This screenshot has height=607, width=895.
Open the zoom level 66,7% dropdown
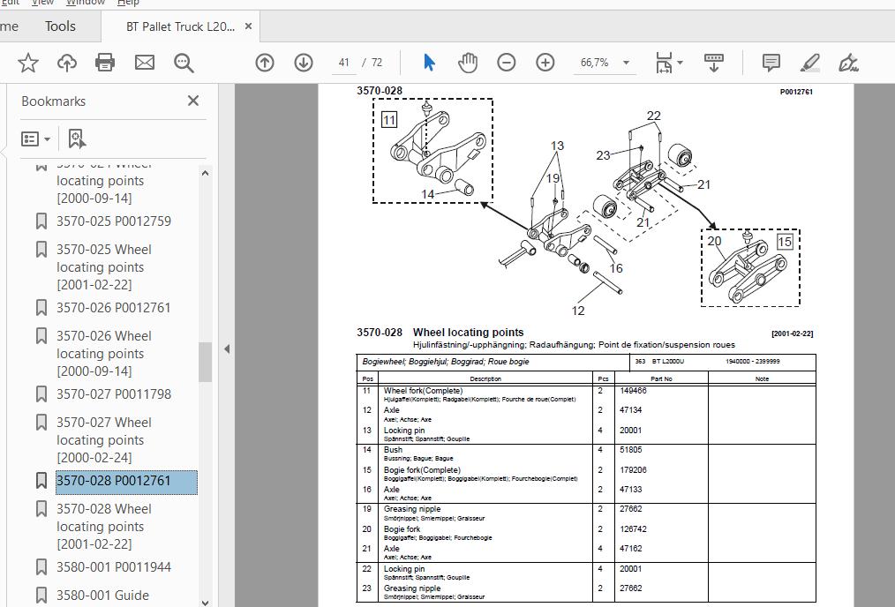[626, 63]
